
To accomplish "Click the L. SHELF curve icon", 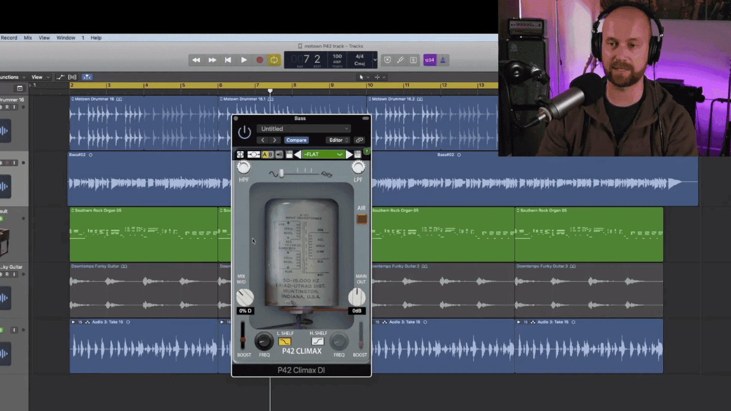I will (285, 342).
